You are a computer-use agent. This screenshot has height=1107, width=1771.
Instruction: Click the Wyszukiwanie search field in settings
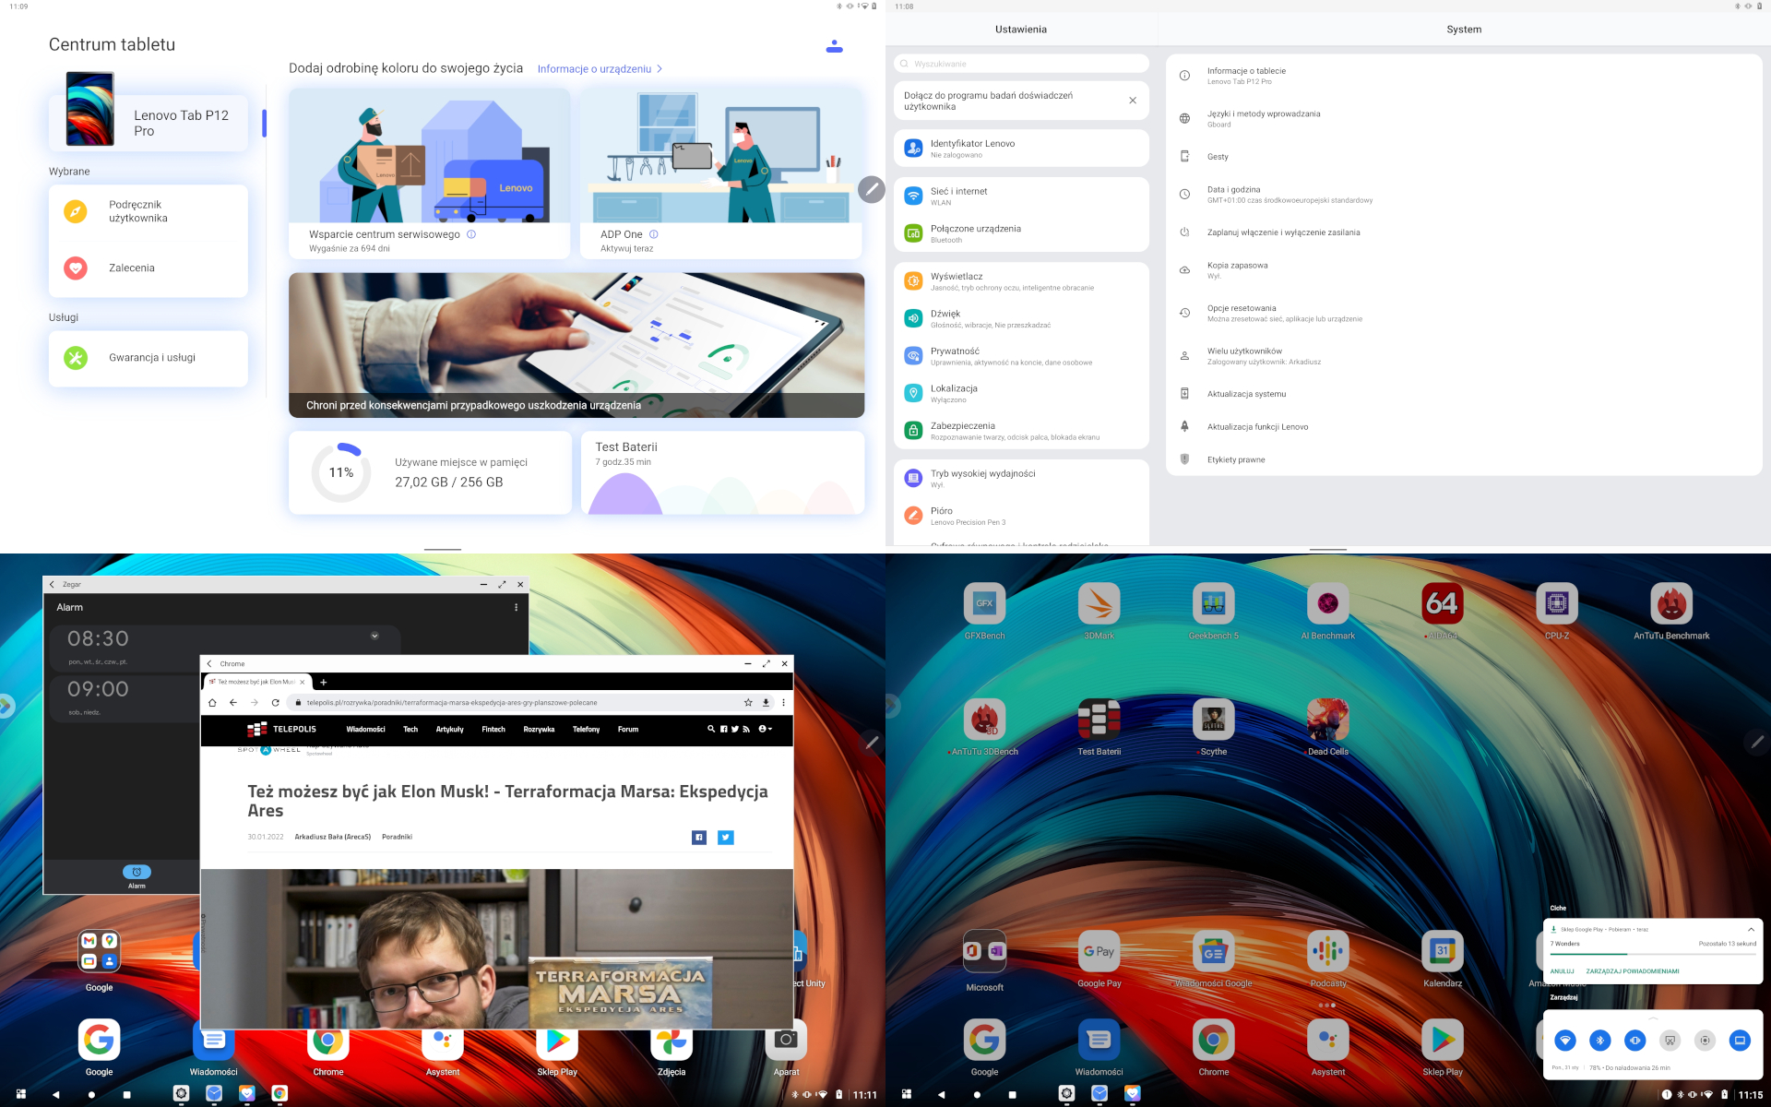pos(1020,64)
